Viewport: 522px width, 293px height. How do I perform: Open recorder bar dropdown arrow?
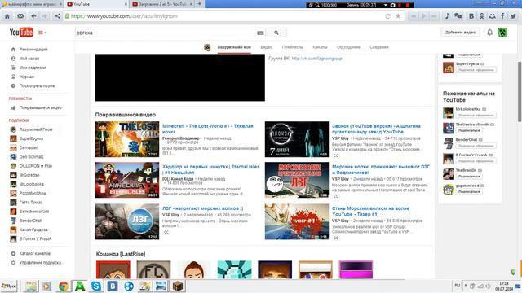click(x=385, y=5)
